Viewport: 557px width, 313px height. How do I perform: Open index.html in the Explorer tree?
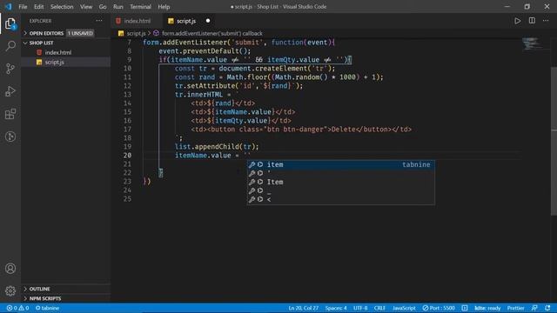[58, 52]
